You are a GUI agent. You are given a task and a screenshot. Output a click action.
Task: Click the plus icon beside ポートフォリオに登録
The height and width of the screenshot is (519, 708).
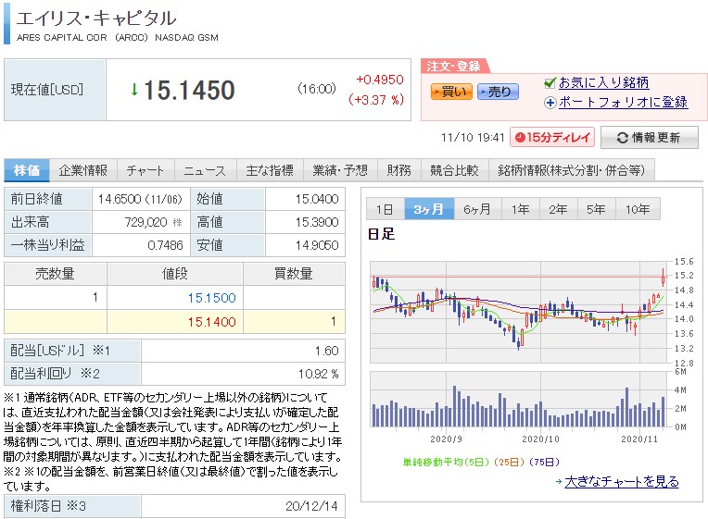pos(550,103)
